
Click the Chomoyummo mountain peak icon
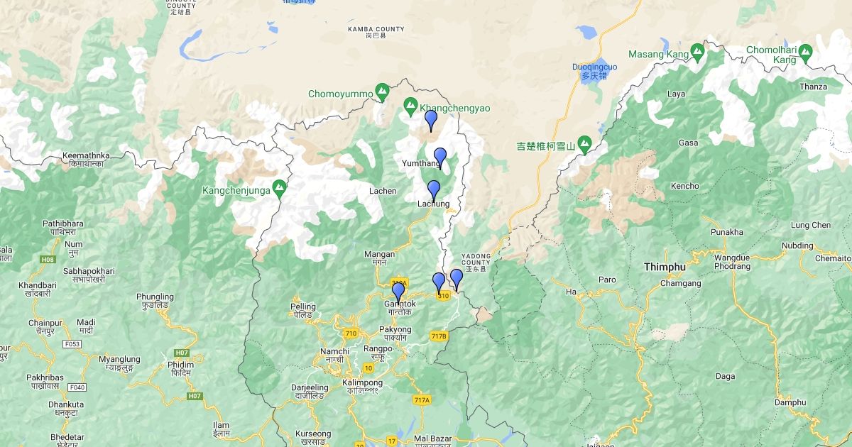(383, 90)
